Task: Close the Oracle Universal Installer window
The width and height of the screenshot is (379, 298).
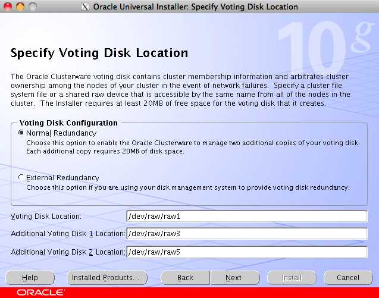Action: point(8,7)
